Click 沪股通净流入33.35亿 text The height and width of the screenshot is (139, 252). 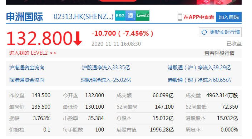[x=106, y=68]
